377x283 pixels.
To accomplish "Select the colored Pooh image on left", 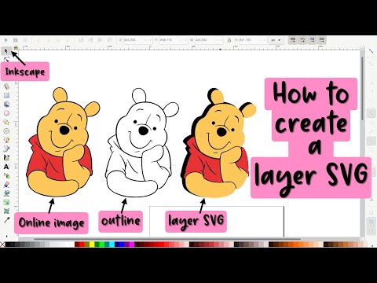I will (x=63, y=143).
